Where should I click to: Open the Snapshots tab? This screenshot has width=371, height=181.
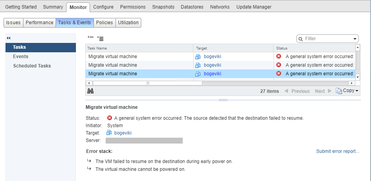pyautogui.click(x=163, y=7)
